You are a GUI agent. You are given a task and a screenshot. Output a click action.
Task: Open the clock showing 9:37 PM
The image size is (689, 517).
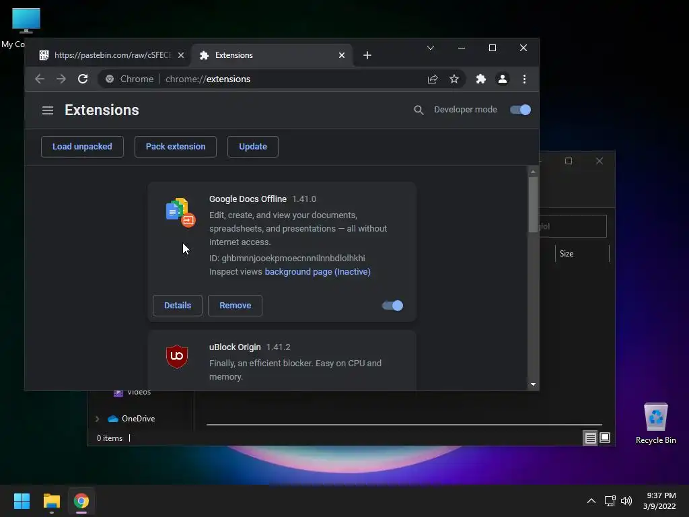click(659, 501)
